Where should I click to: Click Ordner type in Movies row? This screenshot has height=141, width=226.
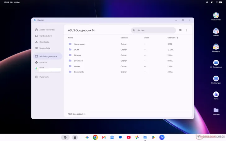click(124, 66)
